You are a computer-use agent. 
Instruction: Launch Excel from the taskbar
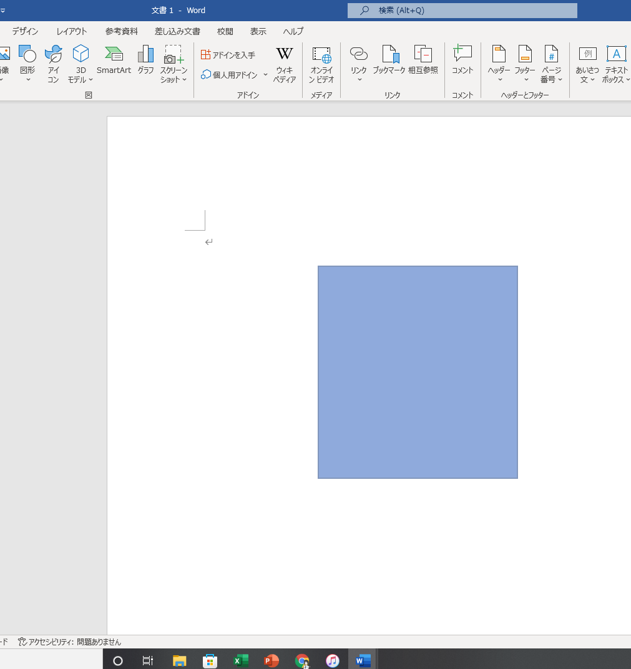pos(241,660)
